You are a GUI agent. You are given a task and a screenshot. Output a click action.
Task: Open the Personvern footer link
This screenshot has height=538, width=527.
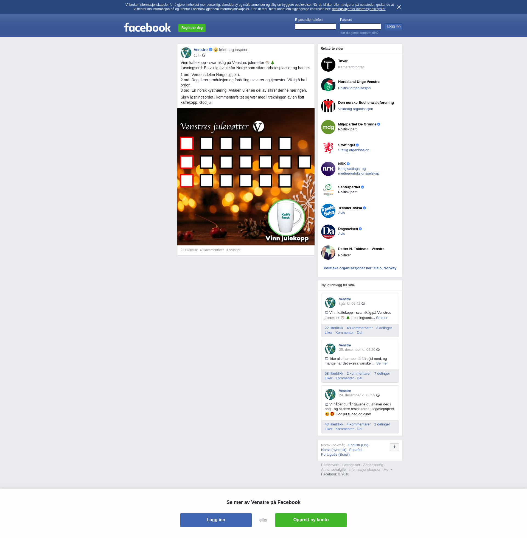(x=330, y=465)
